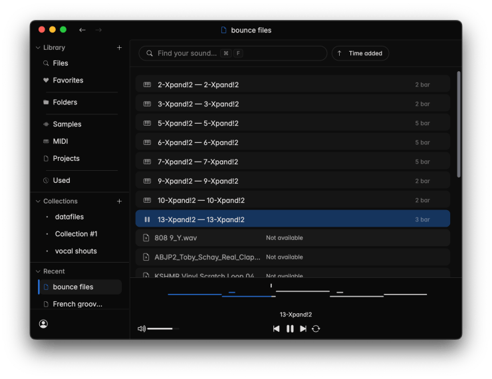This screenshot has height=379, width=492.
Task: Click Not available on ABJP2_Toby_Schay row
Action: [x=285, y=257]
